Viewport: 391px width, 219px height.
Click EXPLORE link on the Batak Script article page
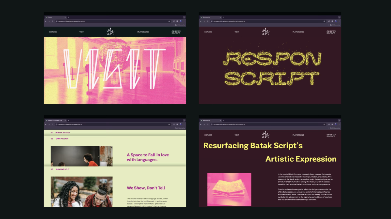point(208,135)
